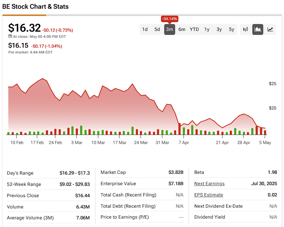
Task: Click the -$0.12 (-0.73%) change text
Action: click(58, 30)
